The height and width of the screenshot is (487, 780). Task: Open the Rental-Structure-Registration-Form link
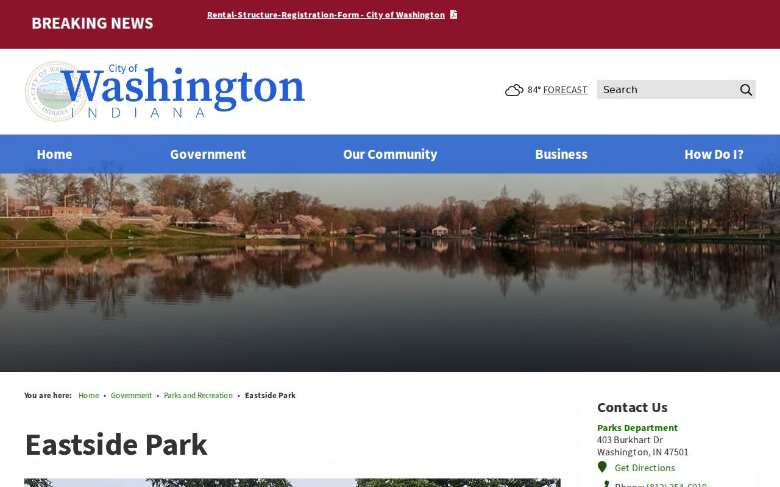point(326,15)
